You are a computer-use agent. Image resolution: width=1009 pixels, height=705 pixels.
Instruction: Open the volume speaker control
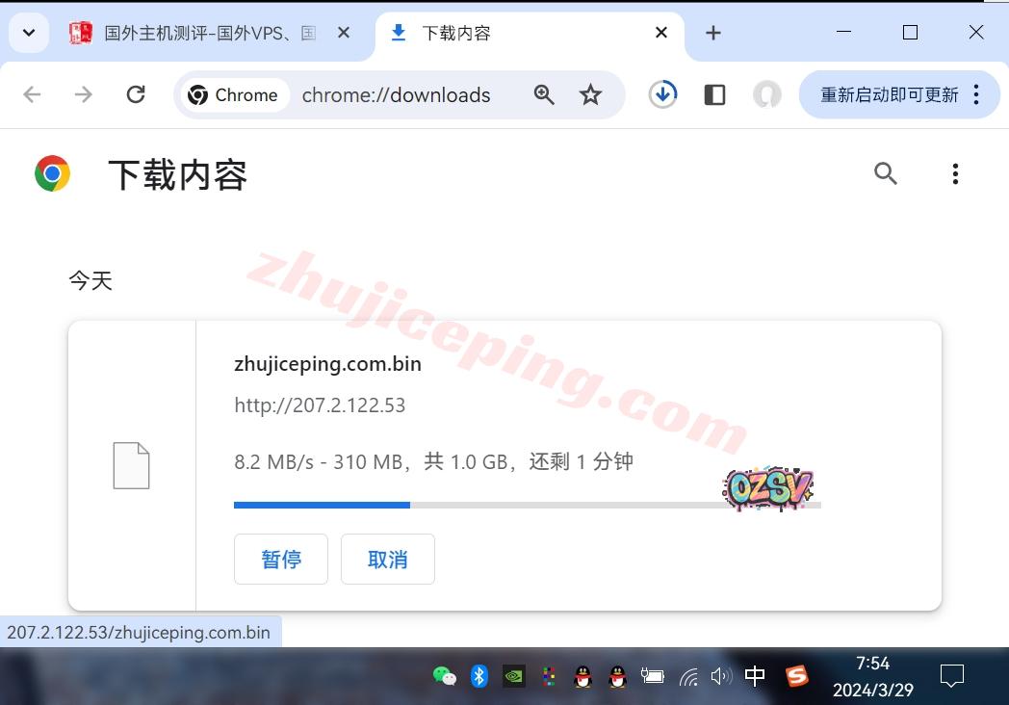720,676
